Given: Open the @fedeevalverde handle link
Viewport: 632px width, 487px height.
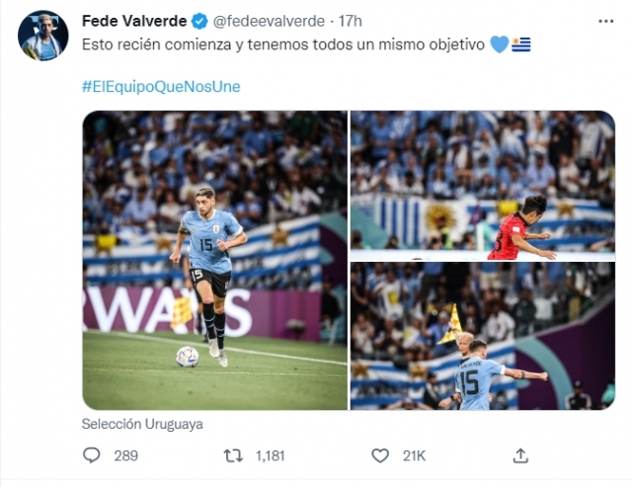Looking at the screenshot, I should click(x=269, y=21).
